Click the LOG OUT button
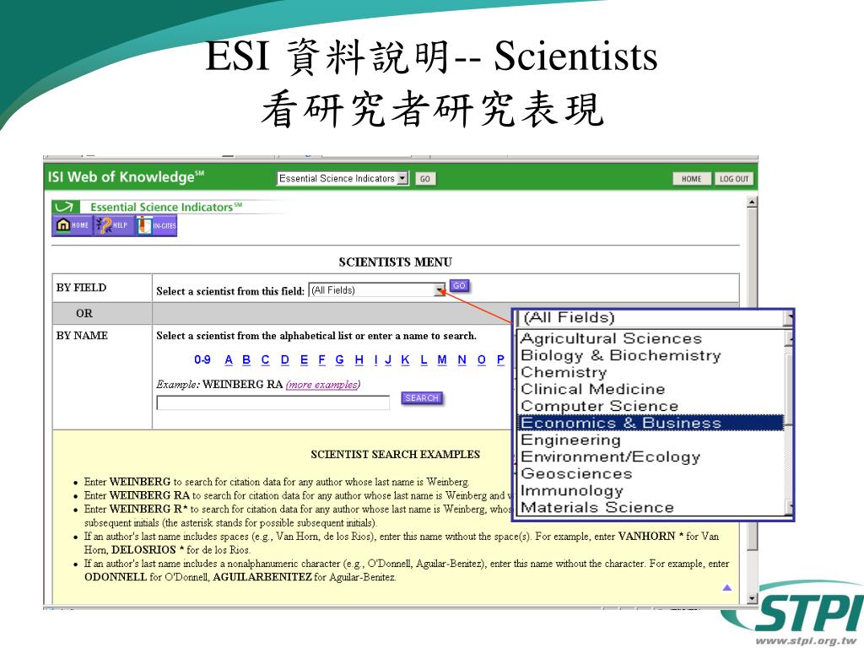The width and height of the screenshot is (864, 648). (734, 179)
